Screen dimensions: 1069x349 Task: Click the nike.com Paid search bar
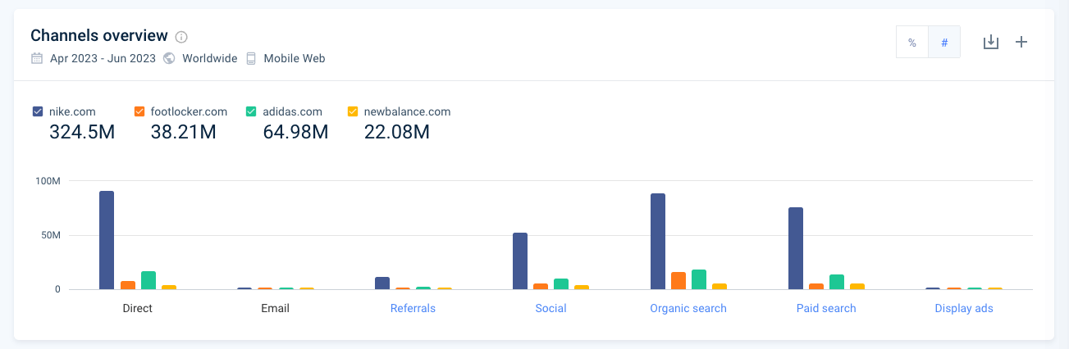(796, 248)
